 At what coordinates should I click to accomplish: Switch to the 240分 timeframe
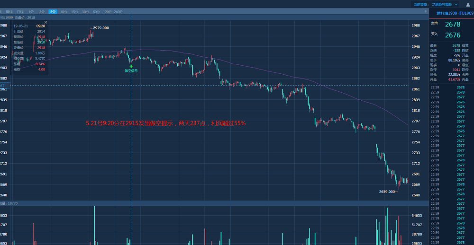tap(119, 11)
